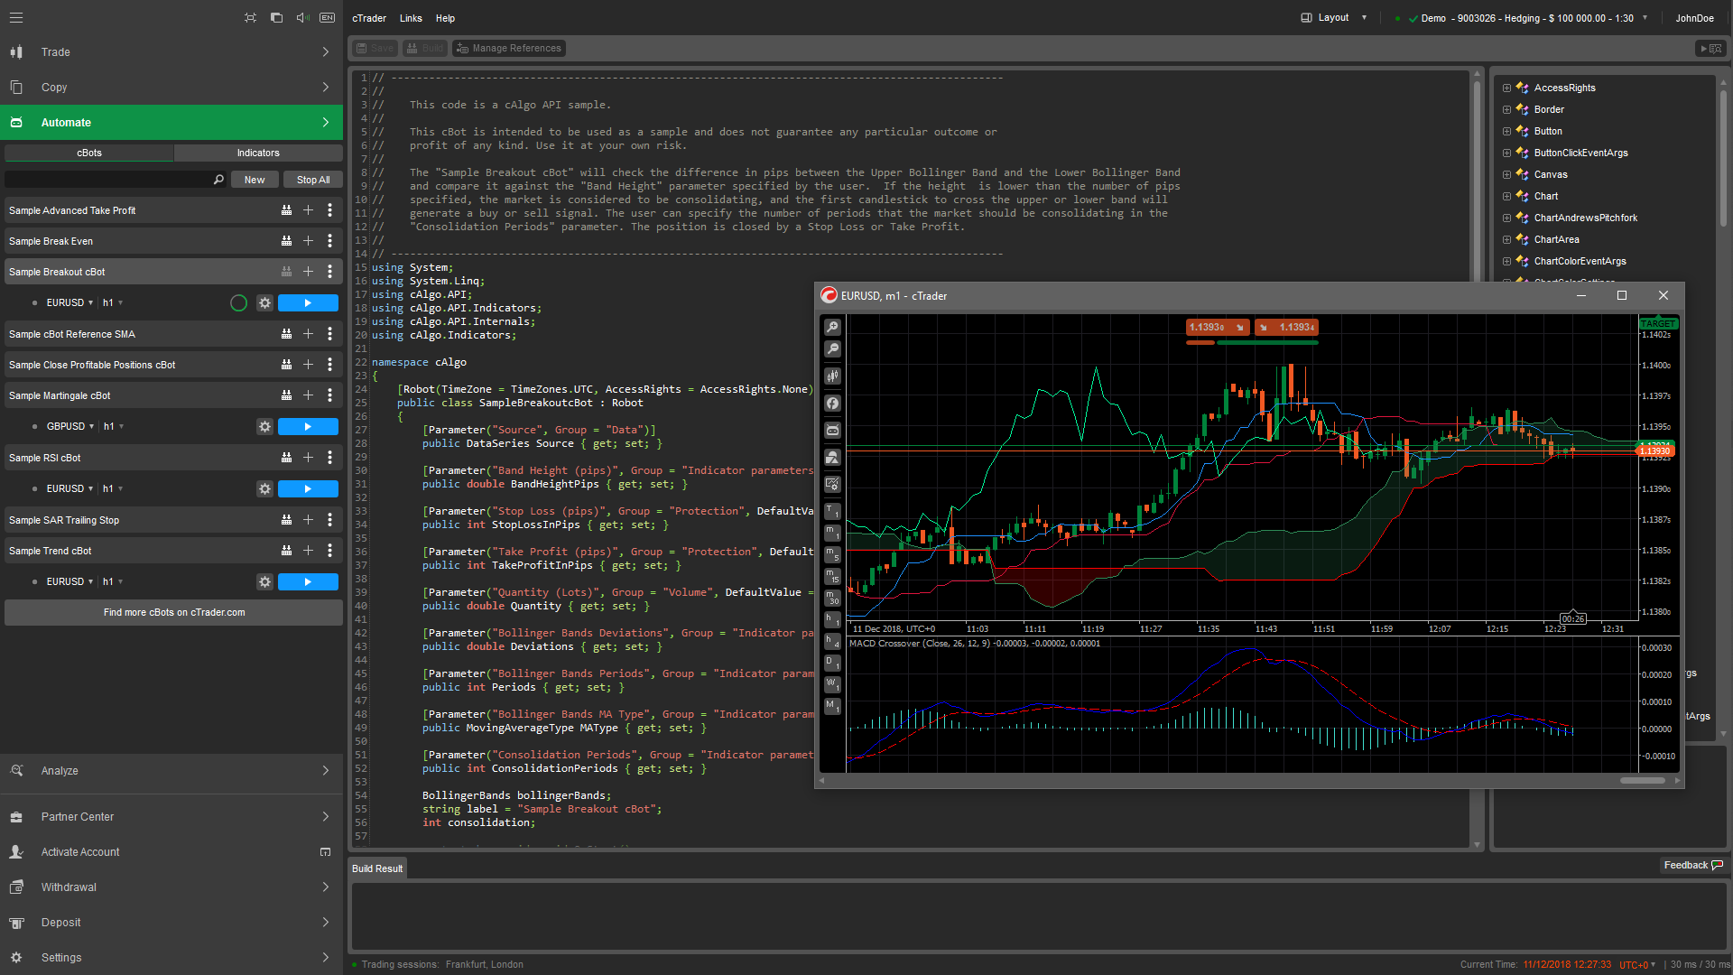Open Find more cBots on cTrader.com
This screenshot has height=975, width=1733.
174,613
